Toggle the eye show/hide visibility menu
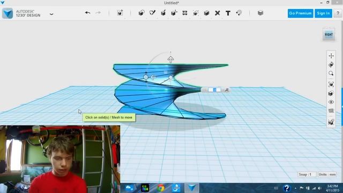343x193 pixels. (331, 102)
